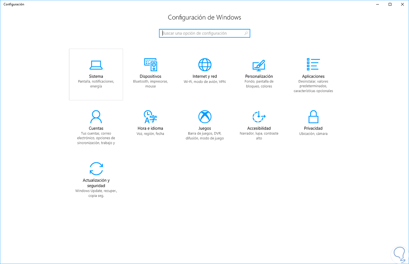Click the Privacidad label

(313, 128)
